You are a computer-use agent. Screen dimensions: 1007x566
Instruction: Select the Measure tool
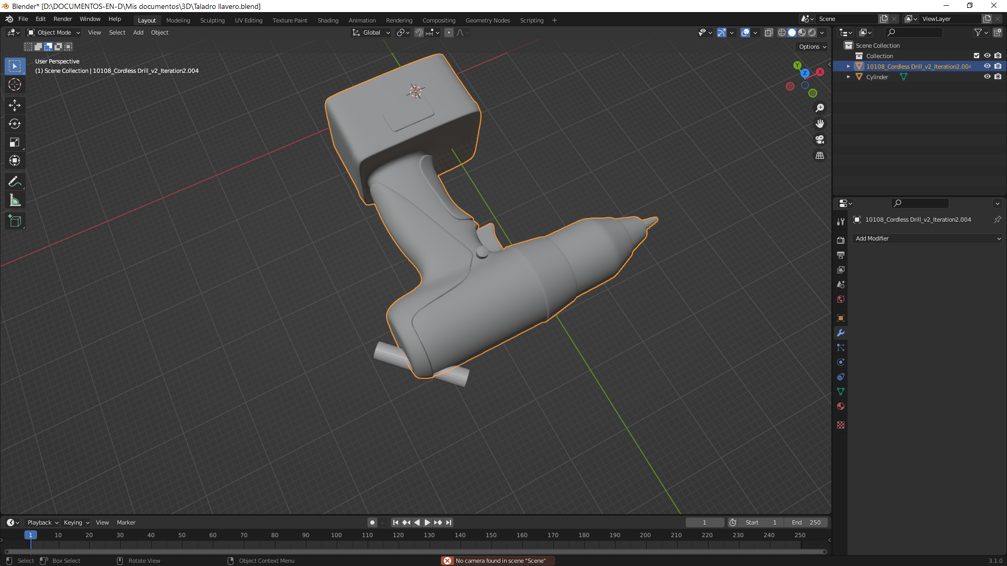pos(15,200)
